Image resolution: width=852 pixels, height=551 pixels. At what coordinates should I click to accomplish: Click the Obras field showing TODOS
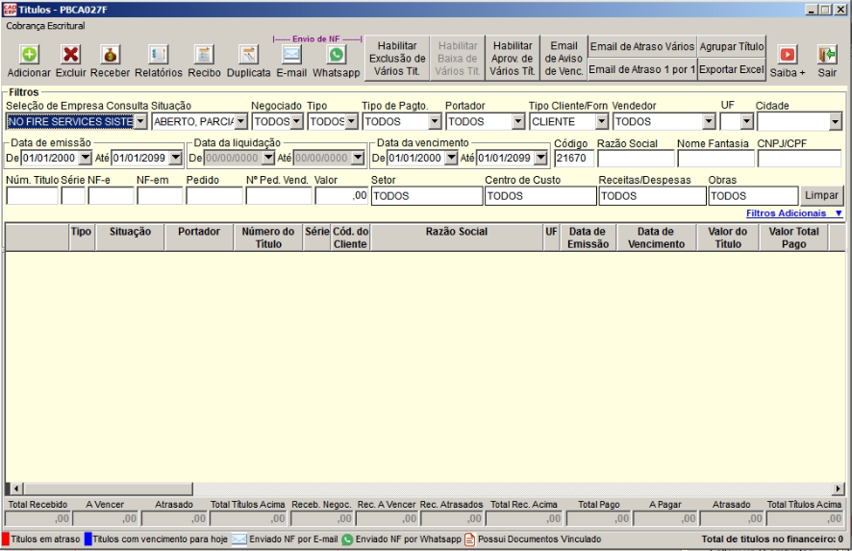pos(753,195)
